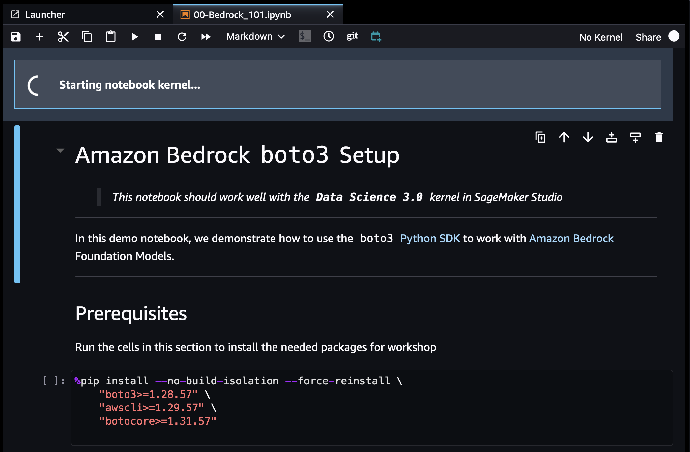Image resolution: width=690 pixels, height=452 pixels.
Task: Delete the cell with the trash icon
Action: coord(659,137)
